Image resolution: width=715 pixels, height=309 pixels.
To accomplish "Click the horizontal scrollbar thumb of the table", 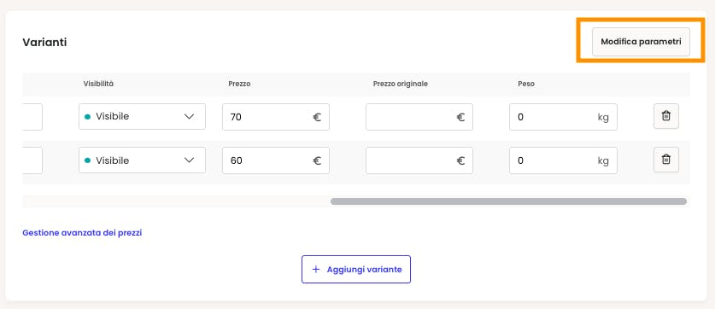I will point(508,201).
